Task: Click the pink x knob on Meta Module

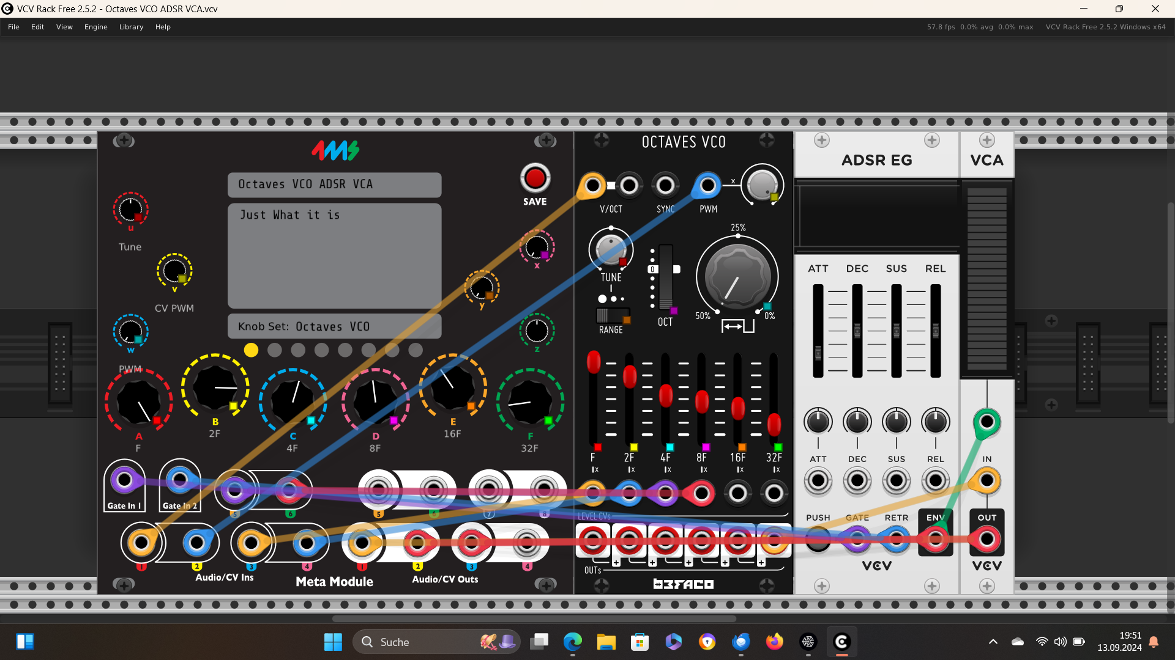Action: click(537, 247)
